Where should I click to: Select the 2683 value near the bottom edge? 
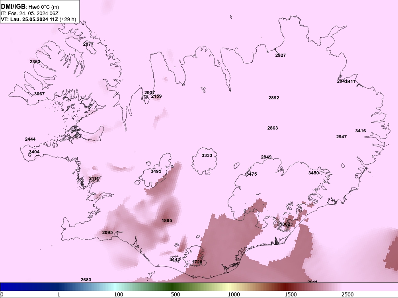(86, 280)
